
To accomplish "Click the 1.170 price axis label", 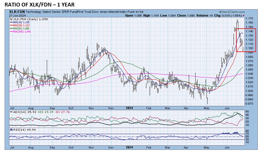I will pos(250,18).
